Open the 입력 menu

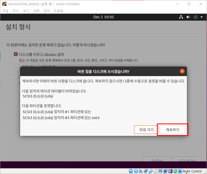[x=36, y=11]
